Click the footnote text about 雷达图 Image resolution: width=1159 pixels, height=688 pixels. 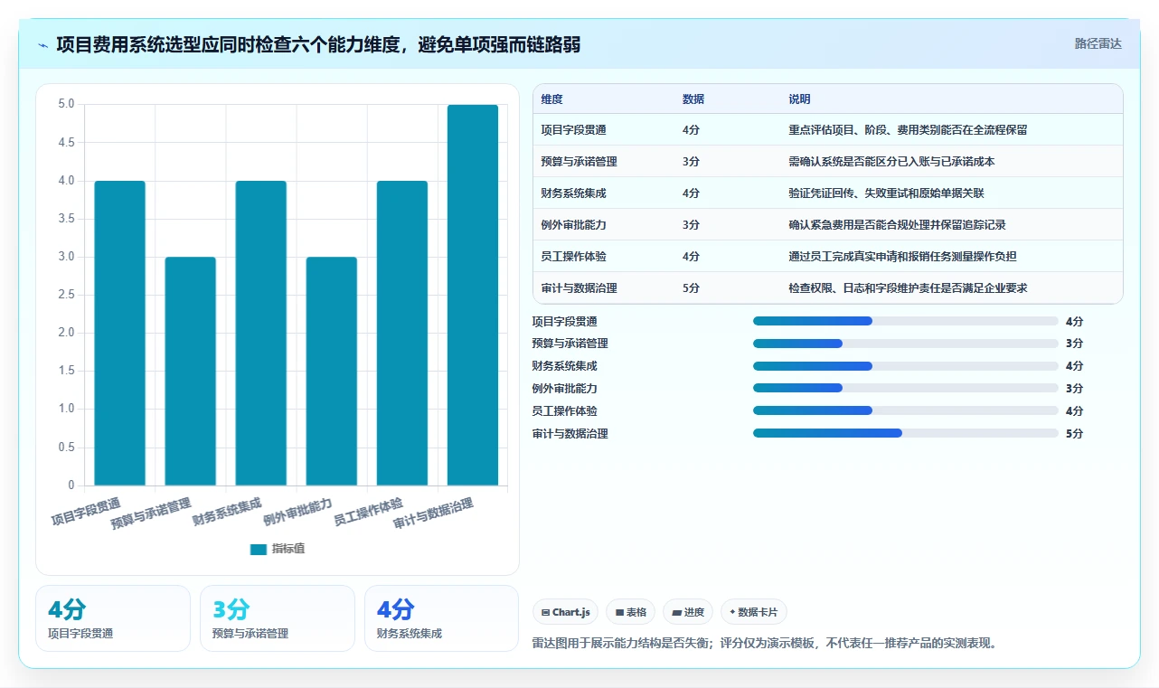pyautogui.click(x=765, y=644)
